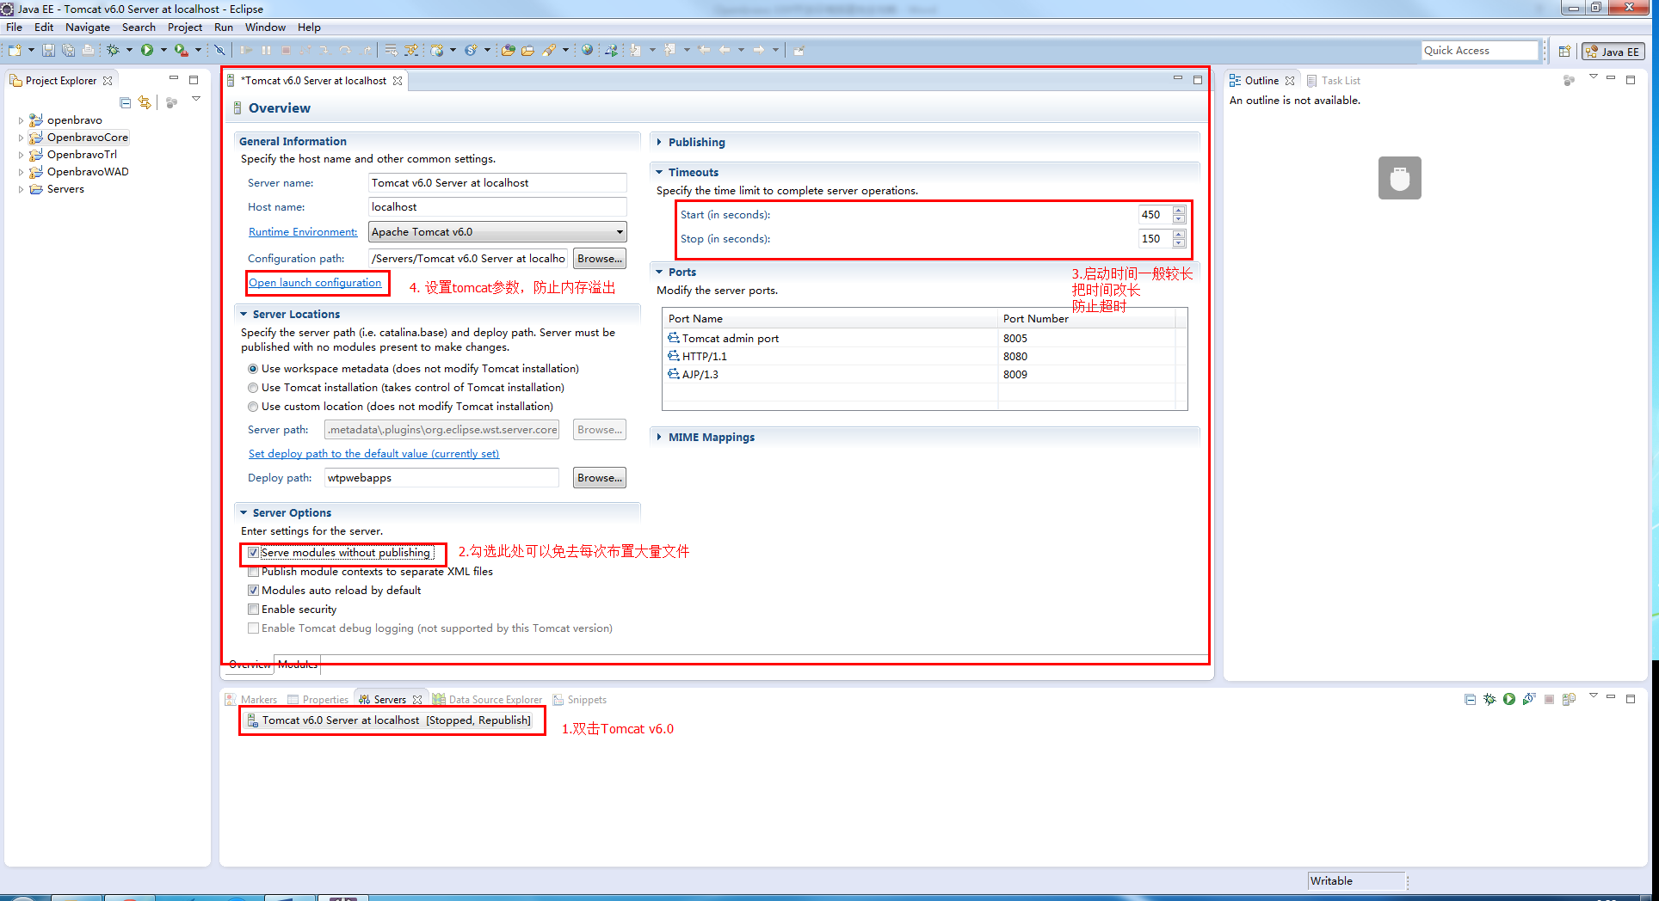
Task: Click the Forward navigation arrow in toolbar
Action: click(x=759, y=50)
